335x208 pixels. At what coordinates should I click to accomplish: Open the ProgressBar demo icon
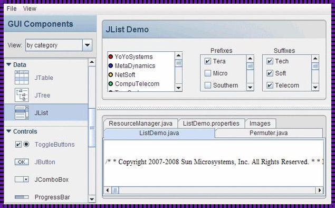tap(22, 197)
